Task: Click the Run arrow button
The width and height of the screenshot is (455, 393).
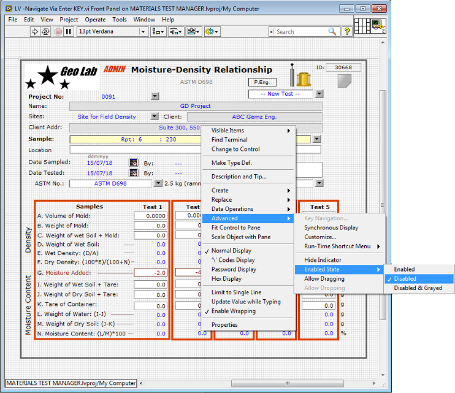Action: pos(35,31)
